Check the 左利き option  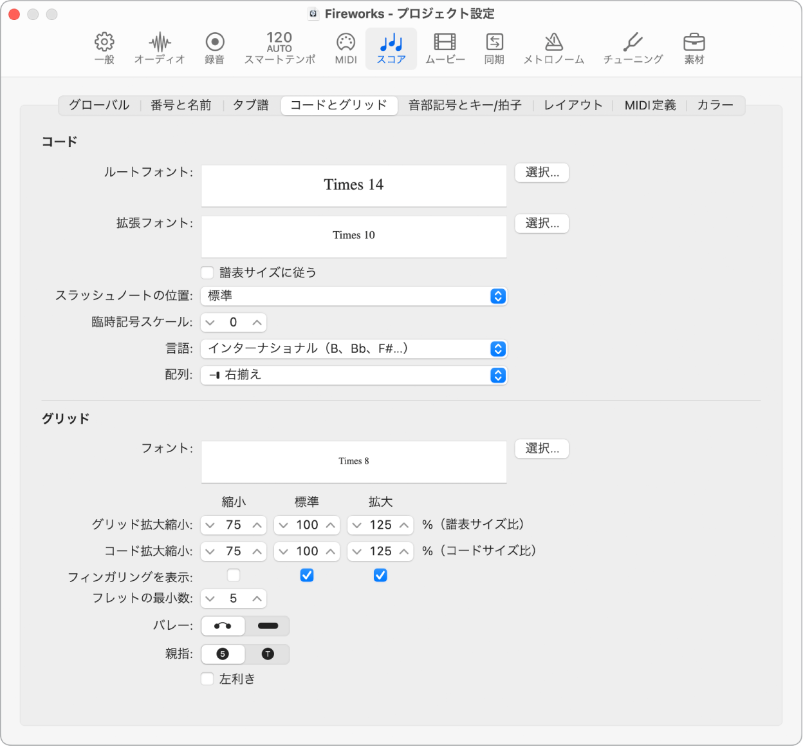point(207,679)
